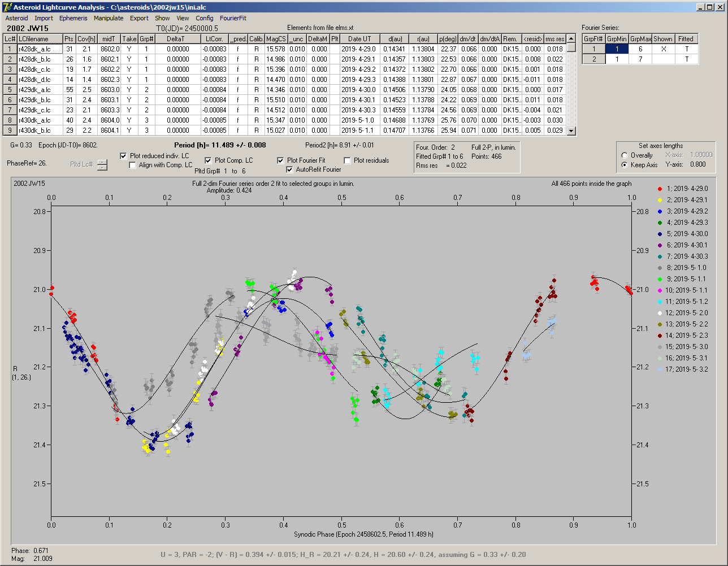Select file r429dk_a.lc in table
This screenshot has width=728, height=566.
(40, 90)
